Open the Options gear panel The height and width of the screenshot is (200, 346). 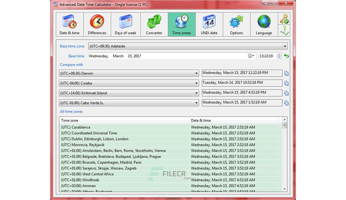point(236,24)
